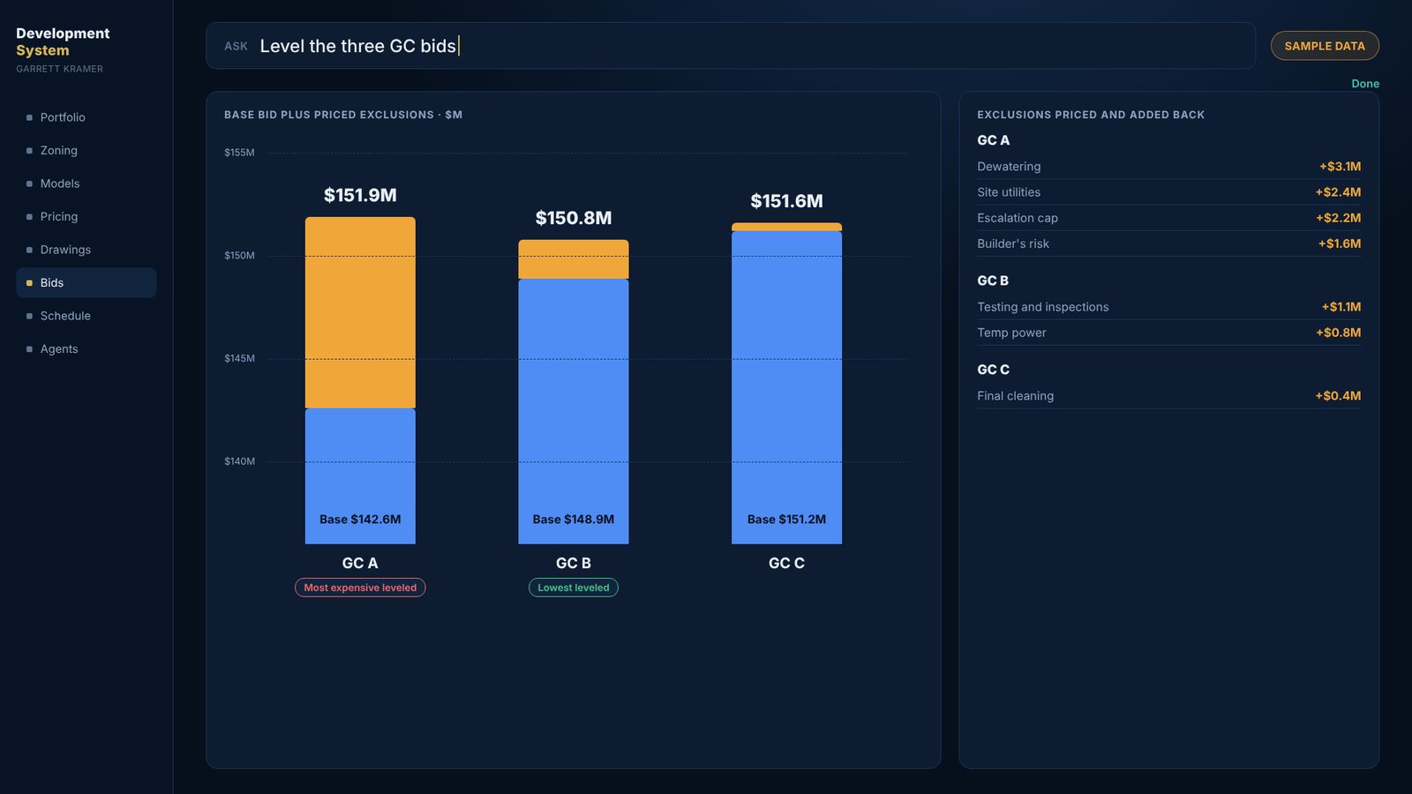Open the Portfolio section in sidebar

tap(86, 117)
